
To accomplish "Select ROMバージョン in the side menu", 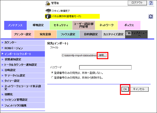I will [23, 48].
